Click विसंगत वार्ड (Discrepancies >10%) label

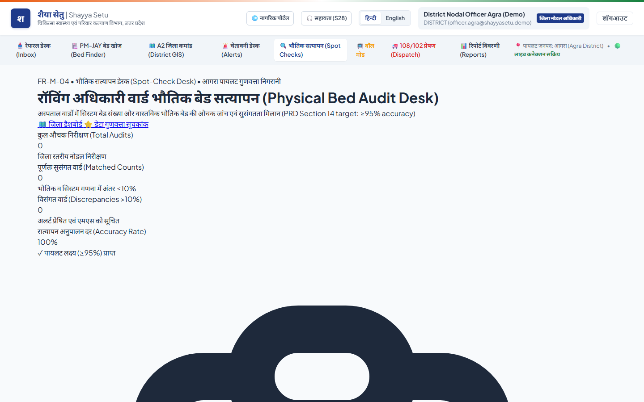(x=89, y=199)
